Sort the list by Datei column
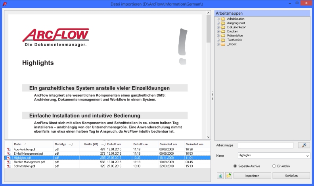314x186 pixels. click(x=33, y=144)
